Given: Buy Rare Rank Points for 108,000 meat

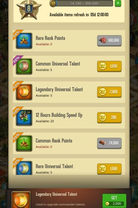Looking at the screenshot, I should point(109,41).
